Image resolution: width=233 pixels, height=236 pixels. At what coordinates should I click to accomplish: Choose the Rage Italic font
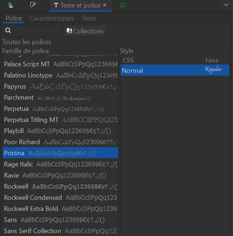coord(19,164)
